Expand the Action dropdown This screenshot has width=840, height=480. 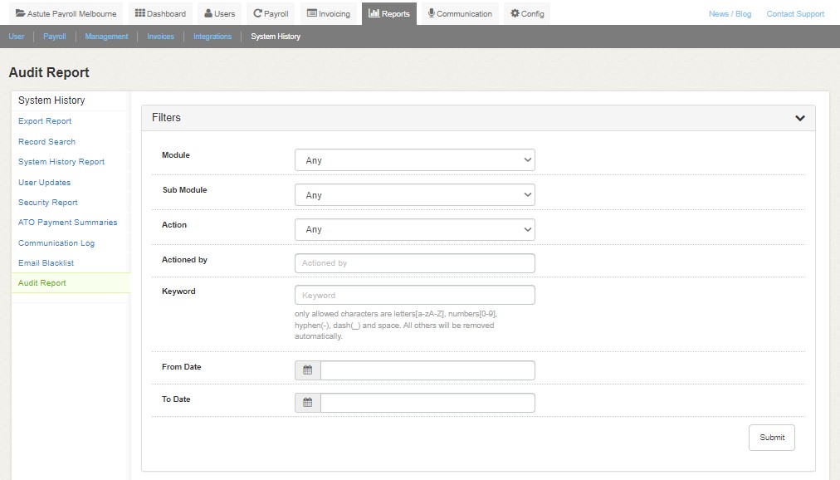point(414,229)
